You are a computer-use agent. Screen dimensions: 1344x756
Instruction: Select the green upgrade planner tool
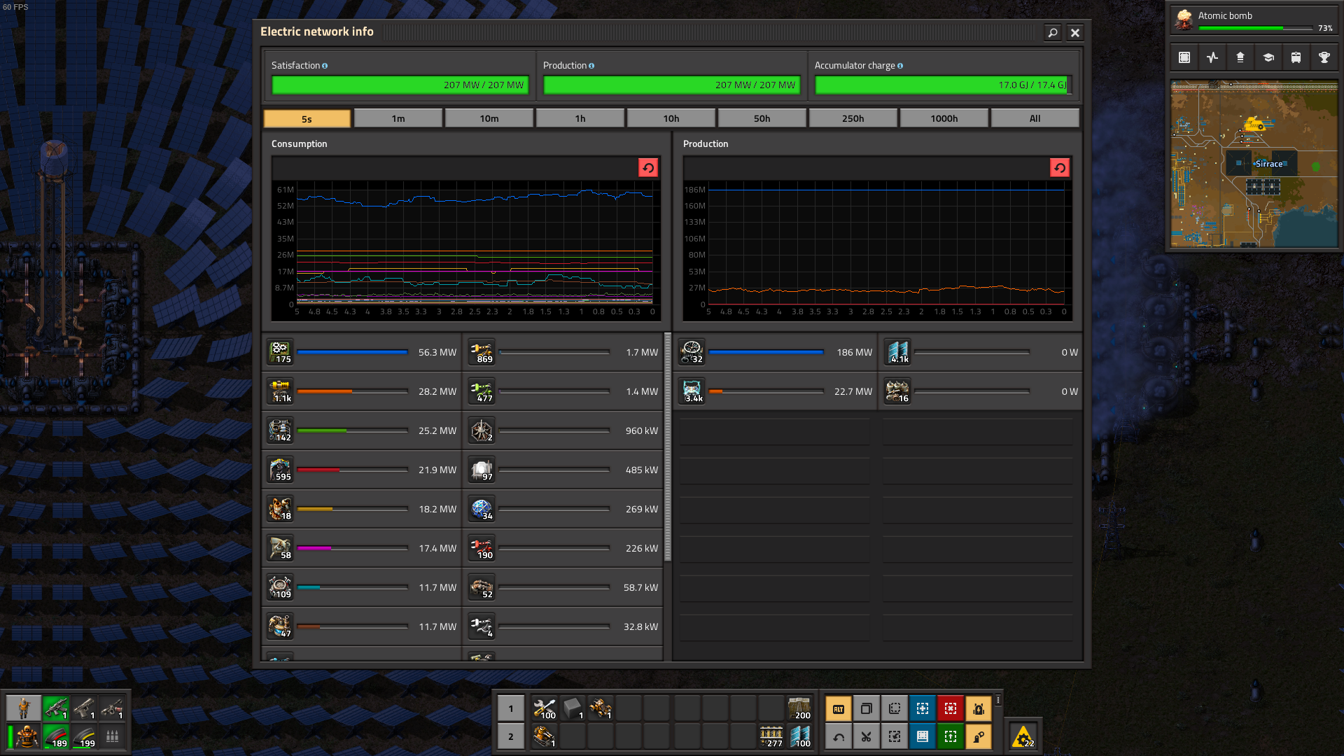tap(951, 736)
